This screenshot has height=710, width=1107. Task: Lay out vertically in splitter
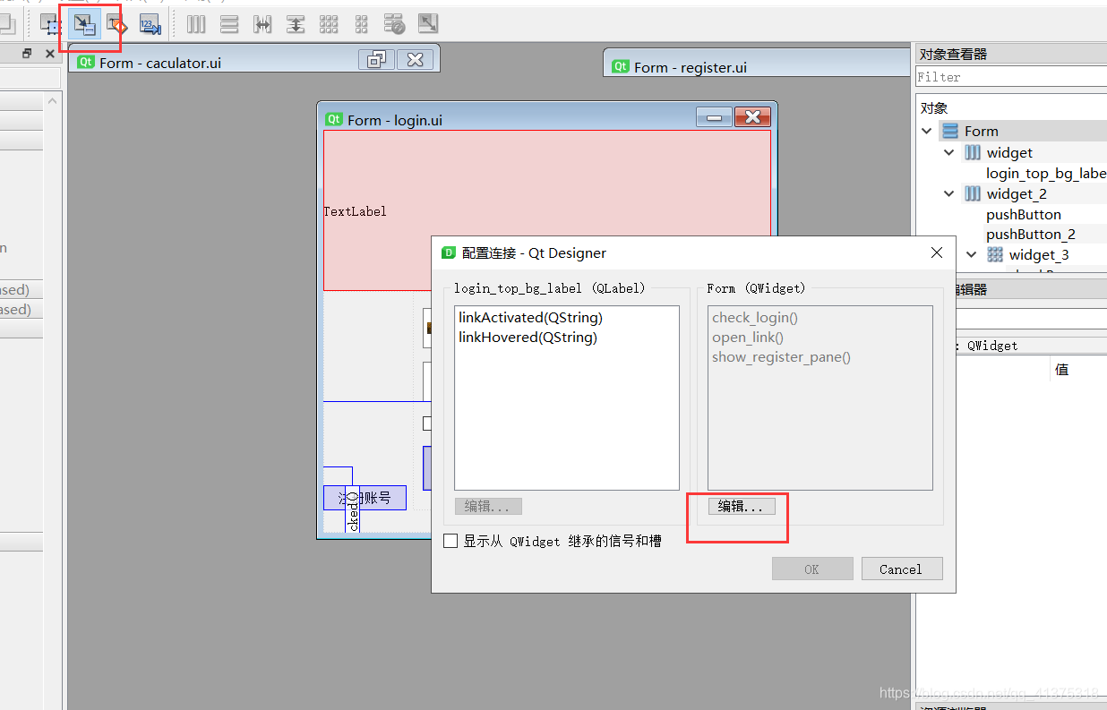[x=296, y=24]
